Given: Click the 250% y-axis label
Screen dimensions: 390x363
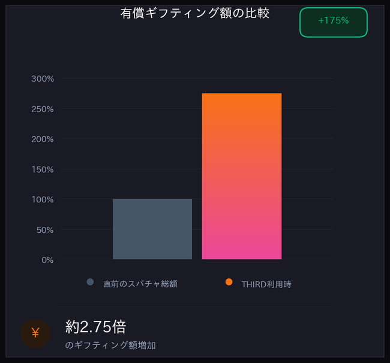Looking at the screenshot, I should coord(43,109).
